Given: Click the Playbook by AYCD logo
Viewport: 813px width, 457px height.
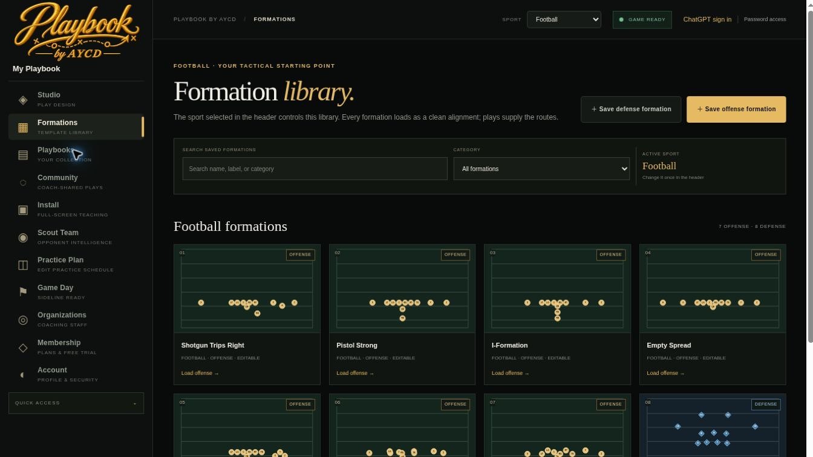Looking at the screenshot, I should click(76, 31).
